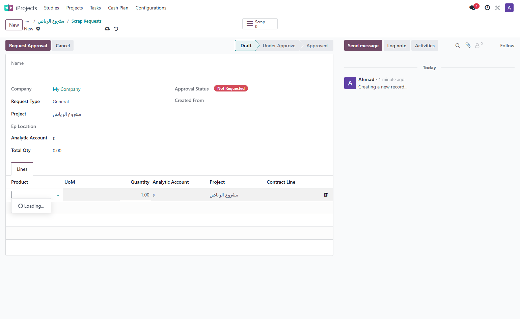520x319 pixels.
Task: Open the Configurations menu
Action: click(151, 8)
